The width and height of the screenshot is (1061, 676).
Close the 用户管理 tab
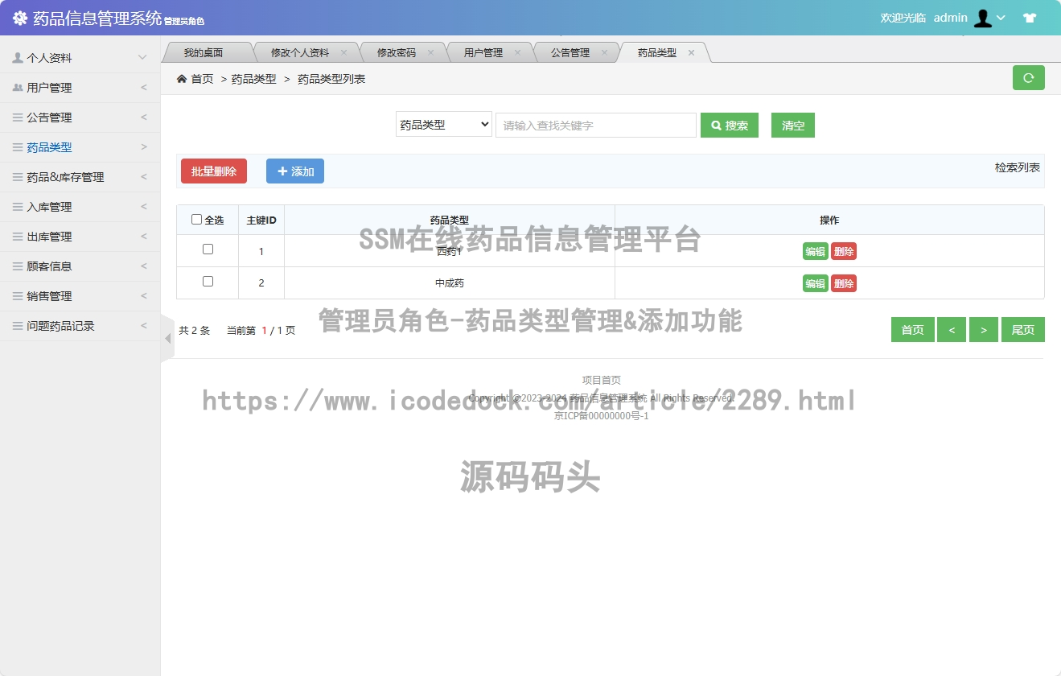(517, 52)
